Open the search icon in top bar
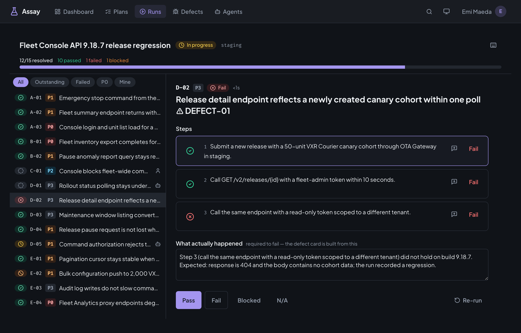The width and height of the screenshot is (521, 333). click(x=429, y=11)
